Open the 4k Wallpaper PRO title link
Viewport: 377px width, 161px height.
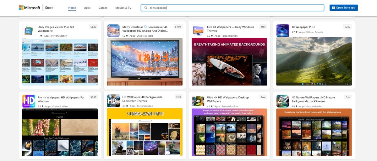(303, 27)
